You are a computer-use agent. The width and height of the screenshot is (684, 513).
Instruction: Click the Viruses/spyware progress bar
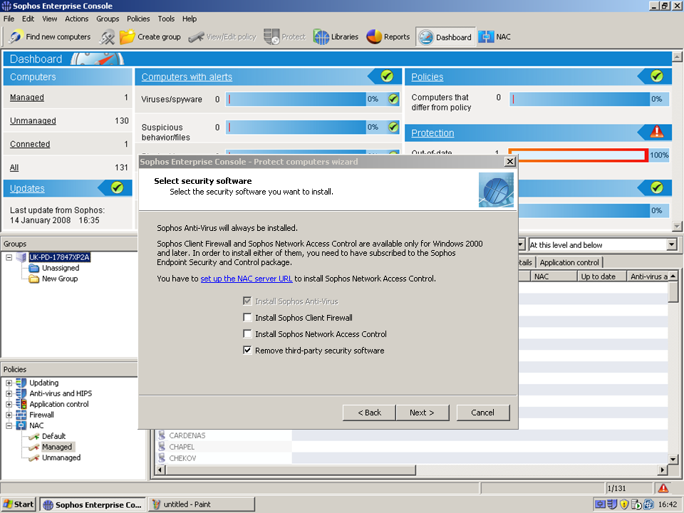(x=295, y=99)
